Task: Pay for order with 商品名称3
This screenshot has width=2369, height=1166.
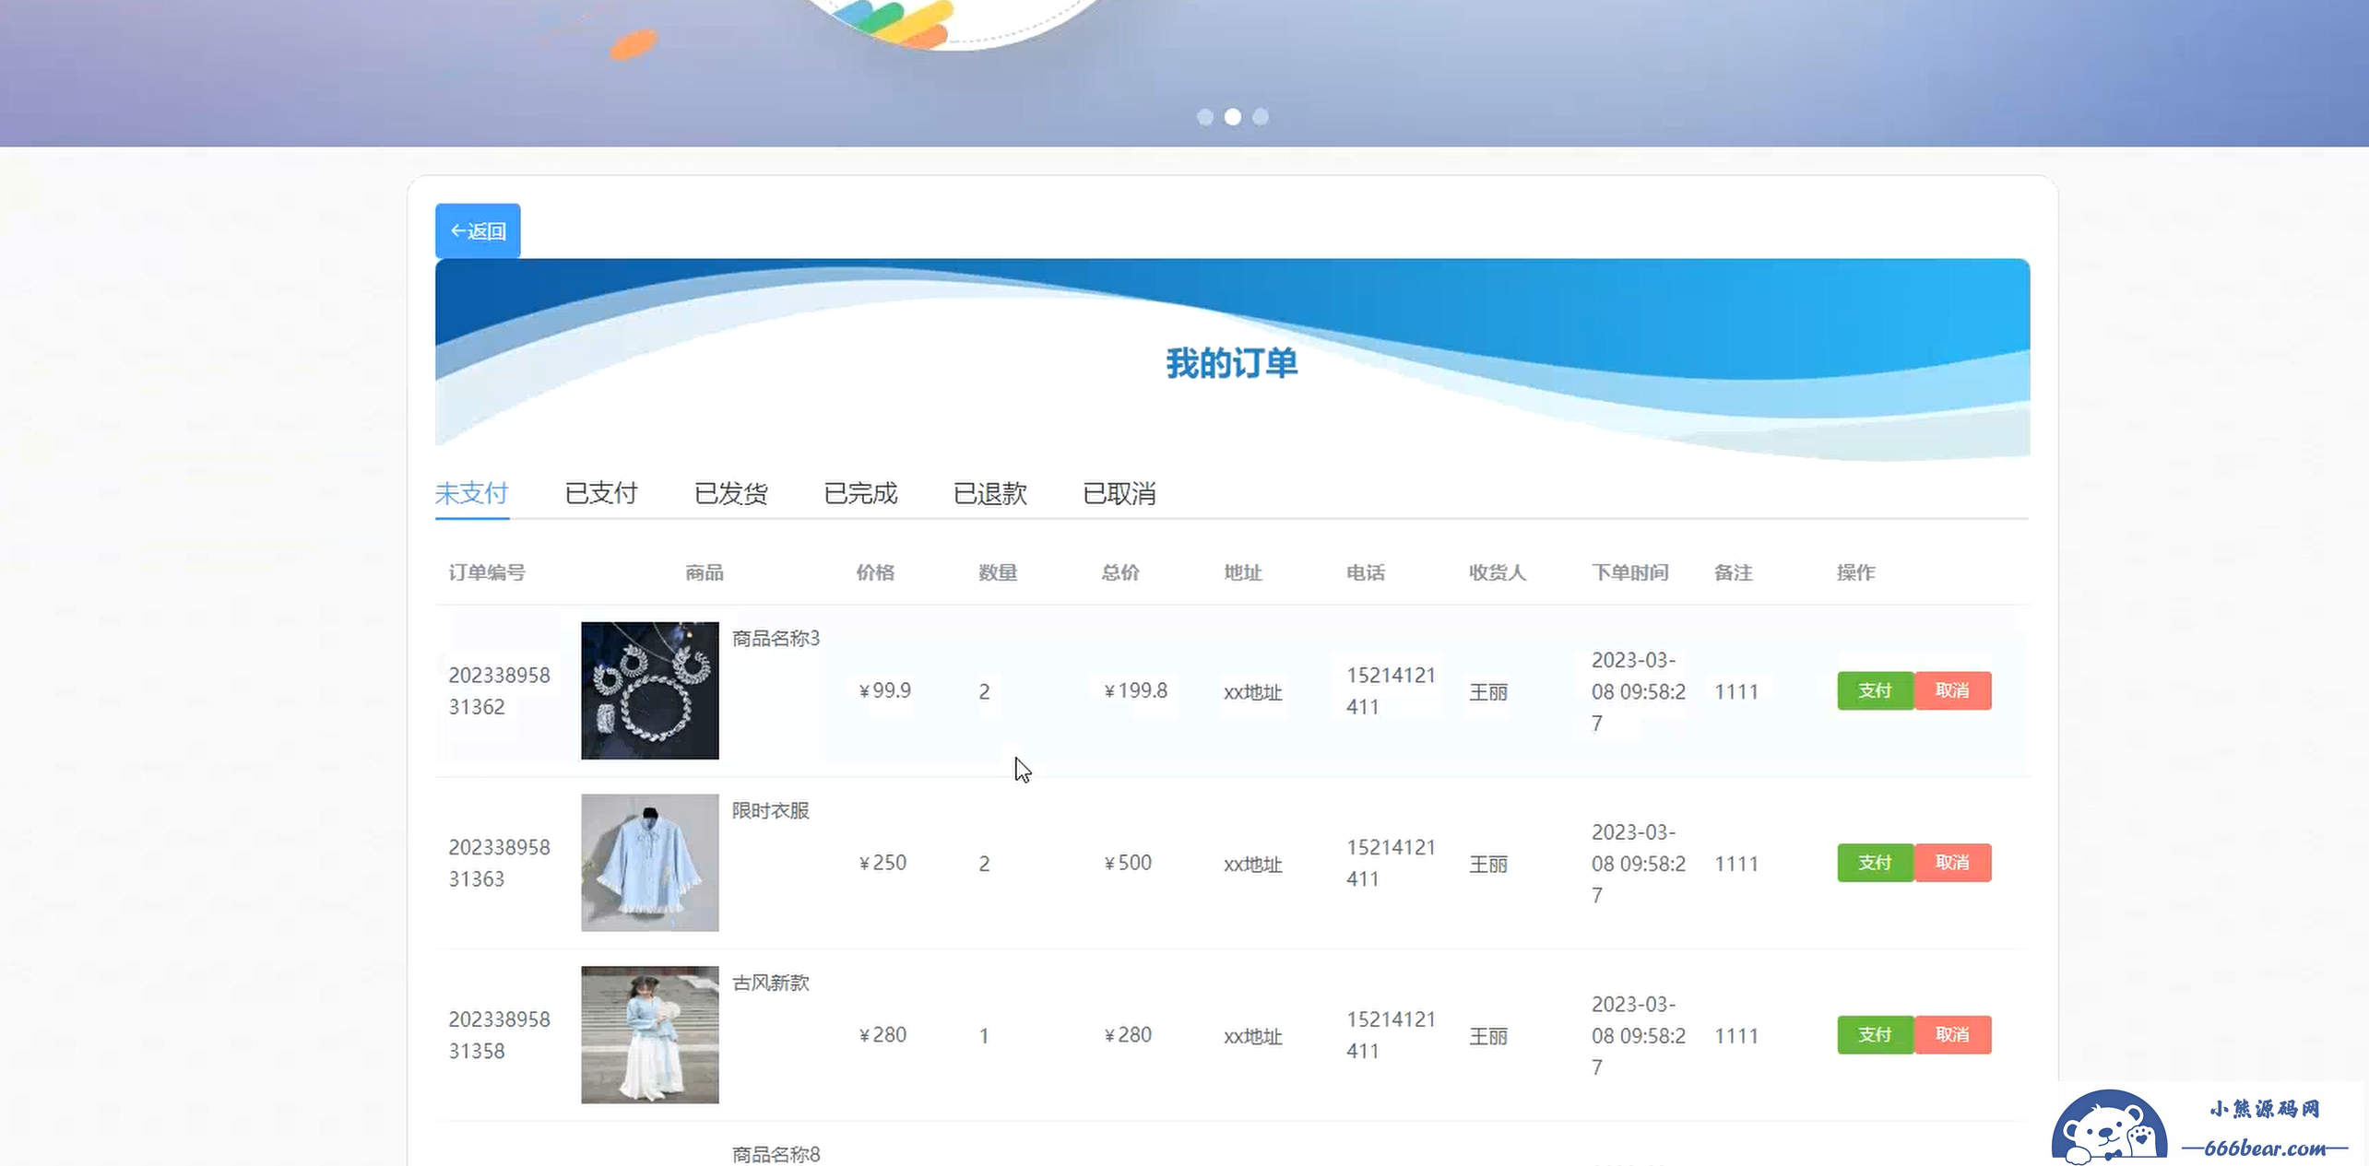Action: (1875, 690)
